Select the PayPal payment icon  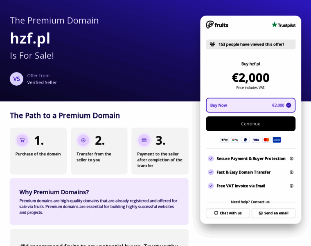click(x=246, y=140)
